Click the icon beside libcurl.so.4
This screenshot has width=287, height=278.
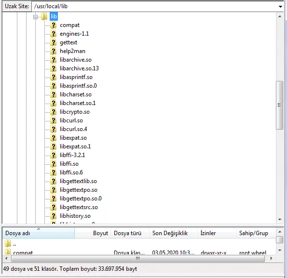pyautogui.click(x=53, y=129)
